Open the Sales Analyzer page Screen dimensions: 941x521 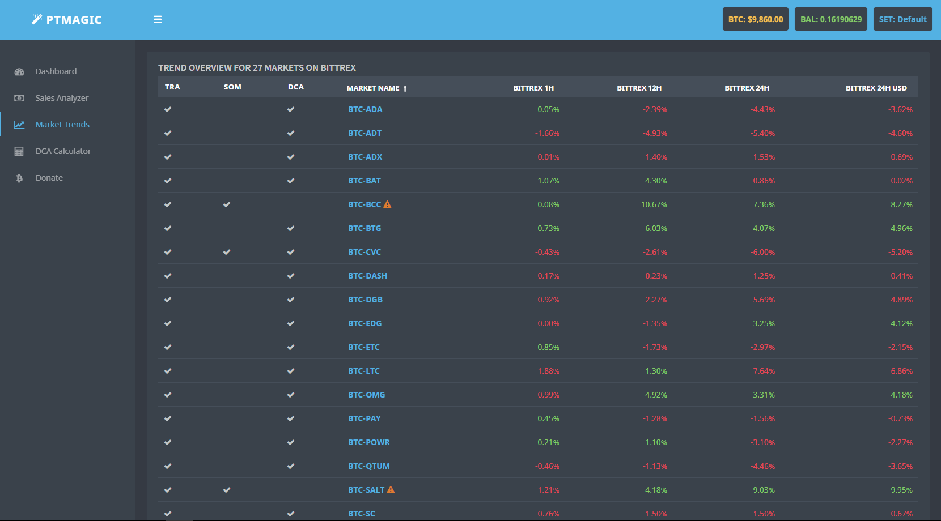62,98
